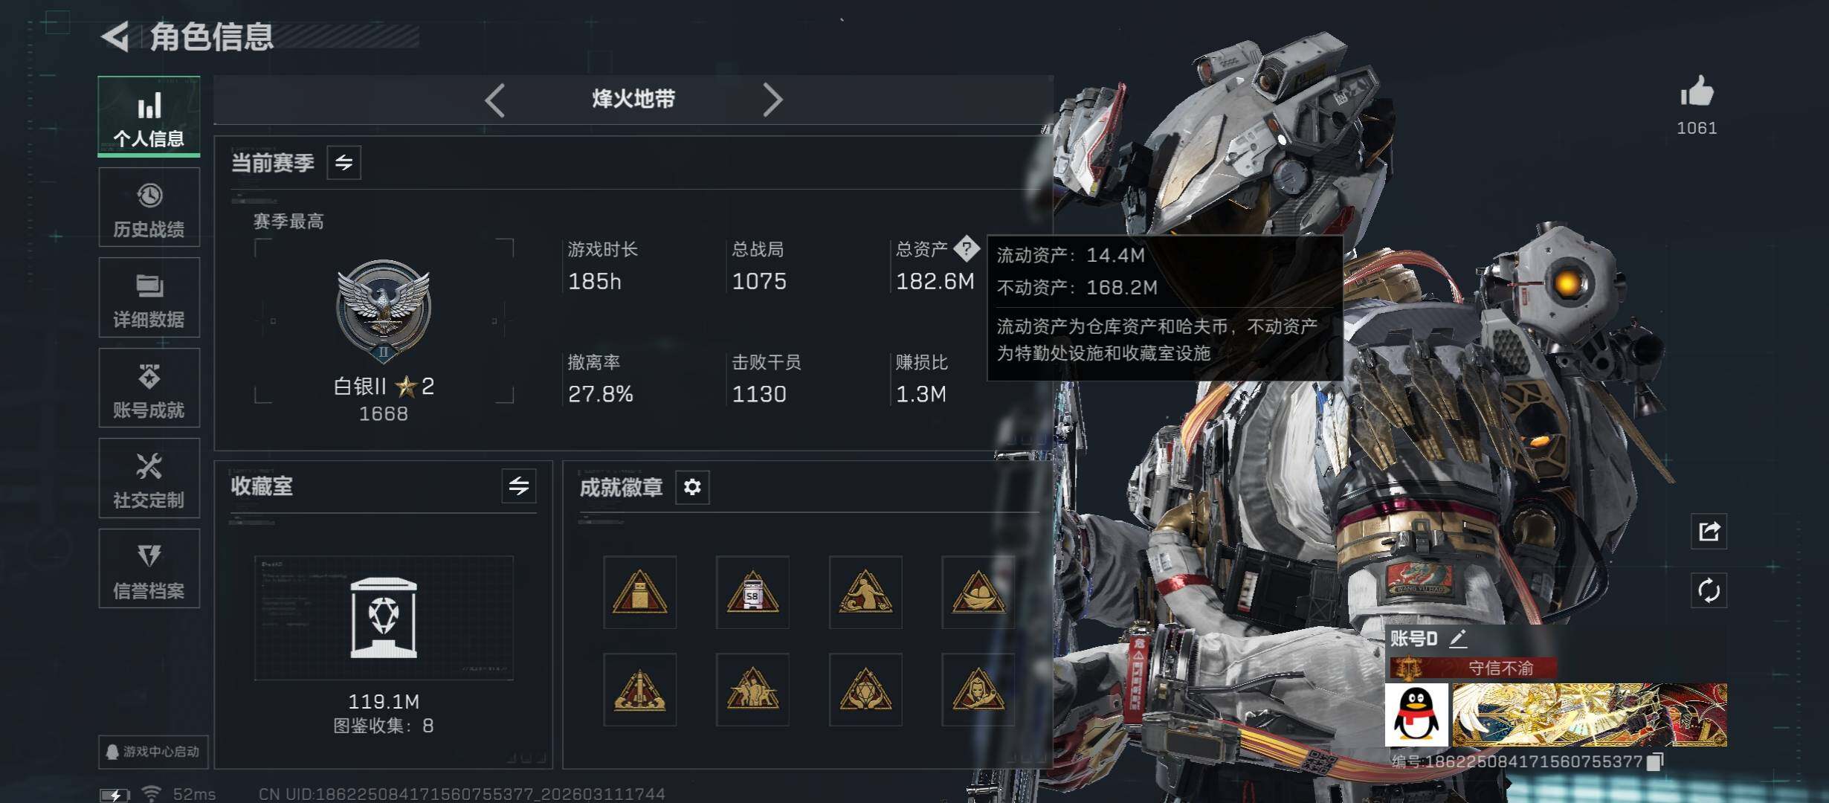Open the 历史战绩 tab
This screenshot has height=803, width=1829.
pyautogui.click(x=149, y=207)
